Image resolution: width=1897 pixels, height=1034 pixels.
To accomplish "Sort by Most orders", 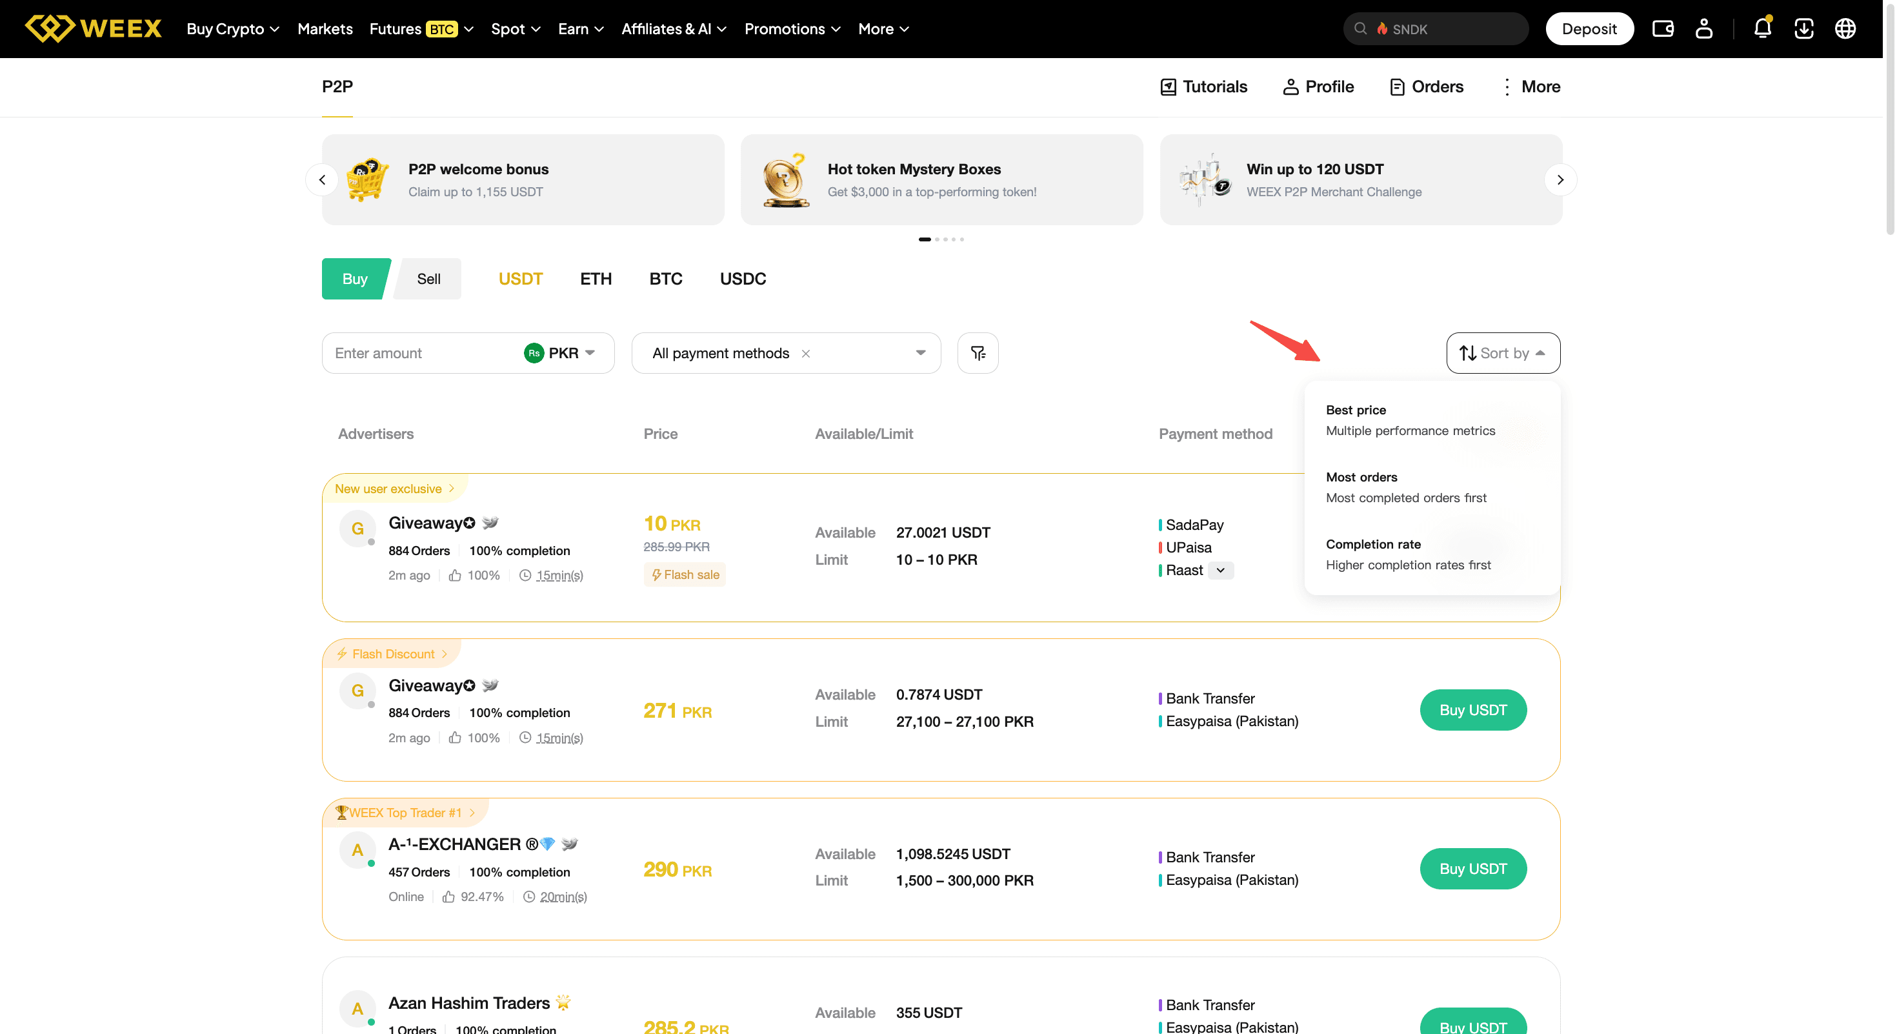I will tap(1432, 487).
